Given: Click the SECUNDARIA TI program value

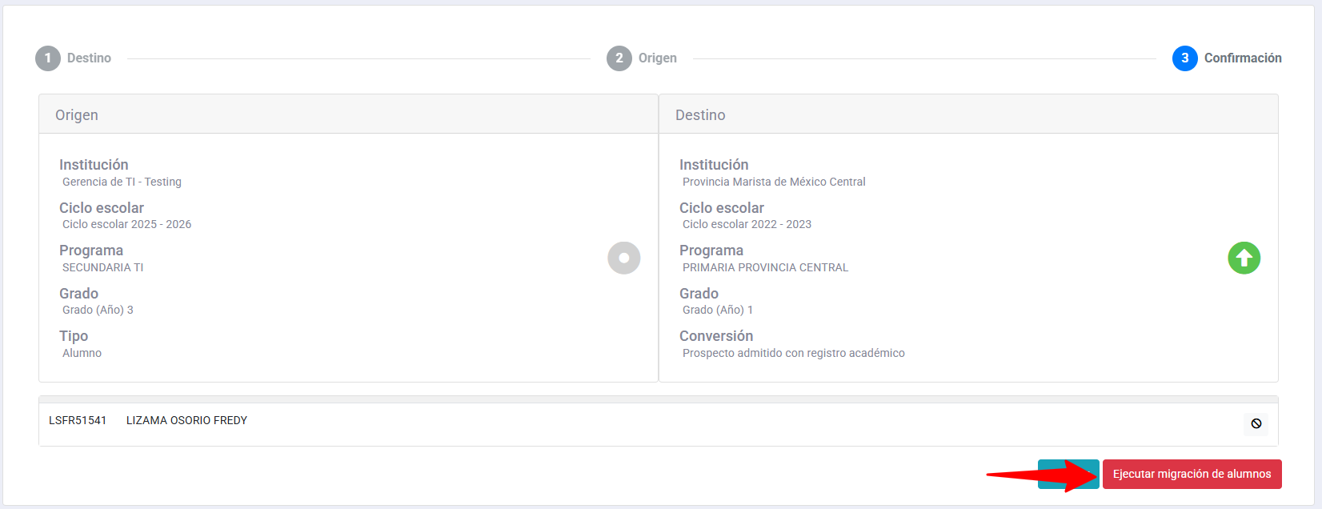Looking at the screenshot, I should tap(102, 267).
